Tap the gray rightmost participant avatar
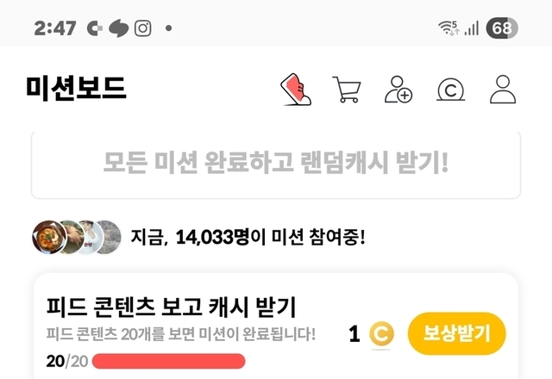552x379 pixels. 110,238
